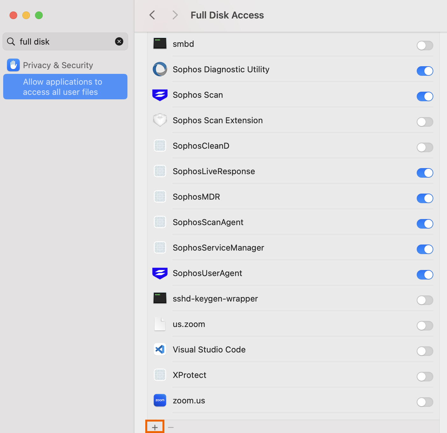Screen dimensions: 447x433
Task: Click the magnifying glass search icon
Action: pyautogui.click(x=11, y=42)
